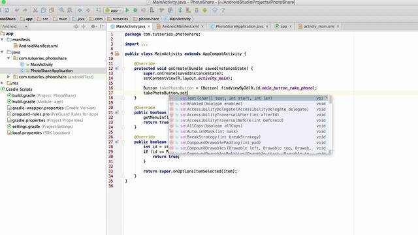
Task: Open Project panel settings gear
Action: 93,26
